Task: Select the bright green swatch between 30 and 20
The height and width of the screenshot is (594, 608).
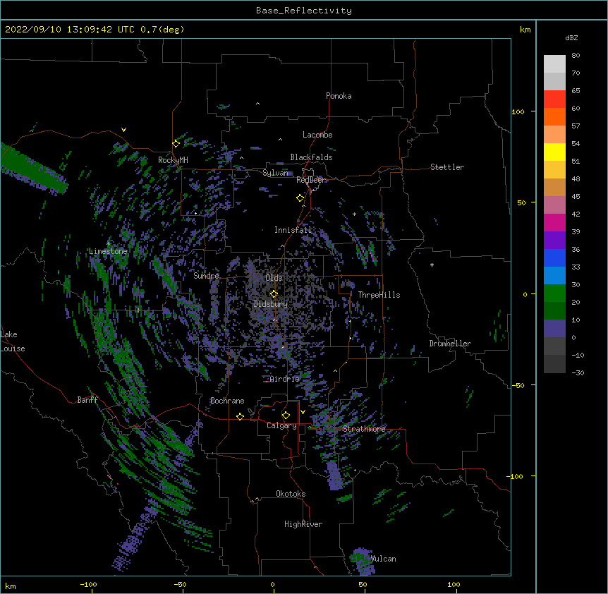Action: coord(554,293)
